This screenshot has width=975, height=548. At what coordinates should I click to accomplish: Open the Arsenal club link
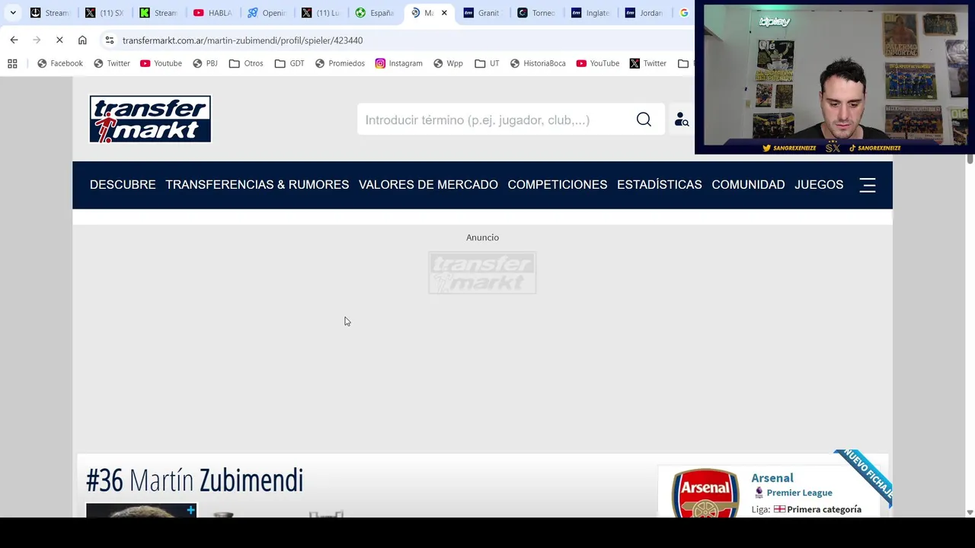click(772, 478)
